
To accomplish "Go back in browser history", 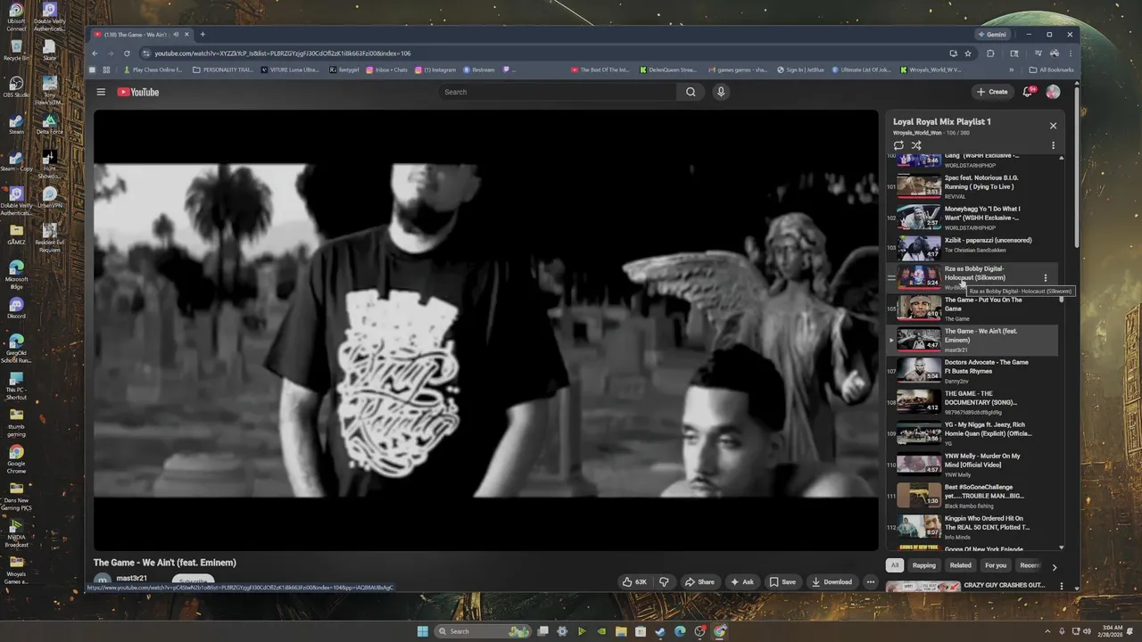I will [95, 53].
